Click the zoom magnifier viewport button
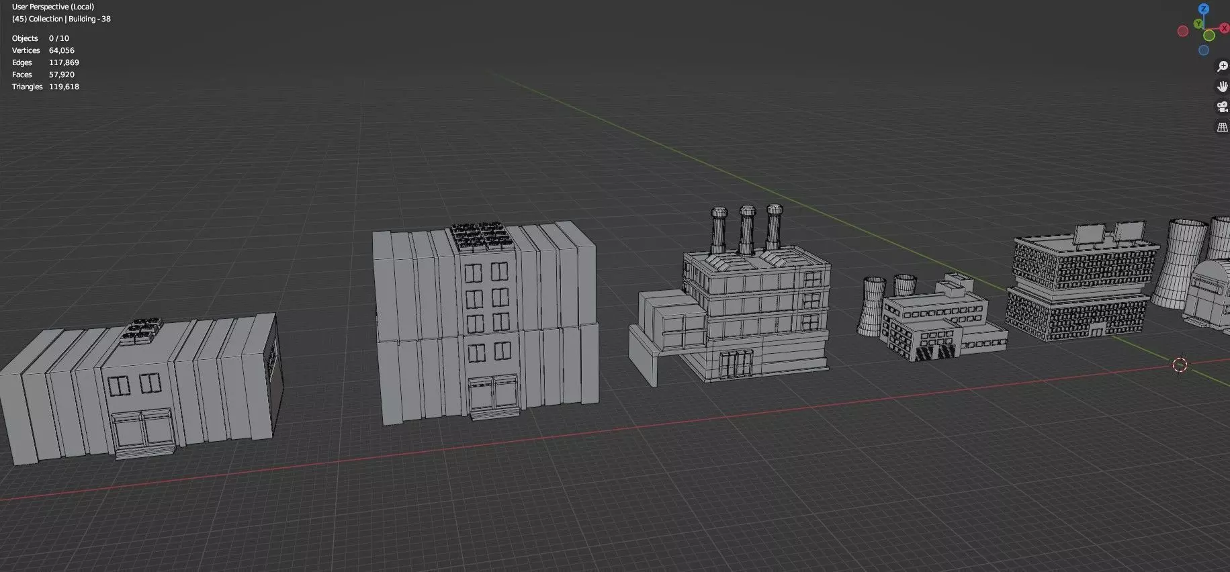The width and height of the screenshot is (1230, 572). 1223,66
